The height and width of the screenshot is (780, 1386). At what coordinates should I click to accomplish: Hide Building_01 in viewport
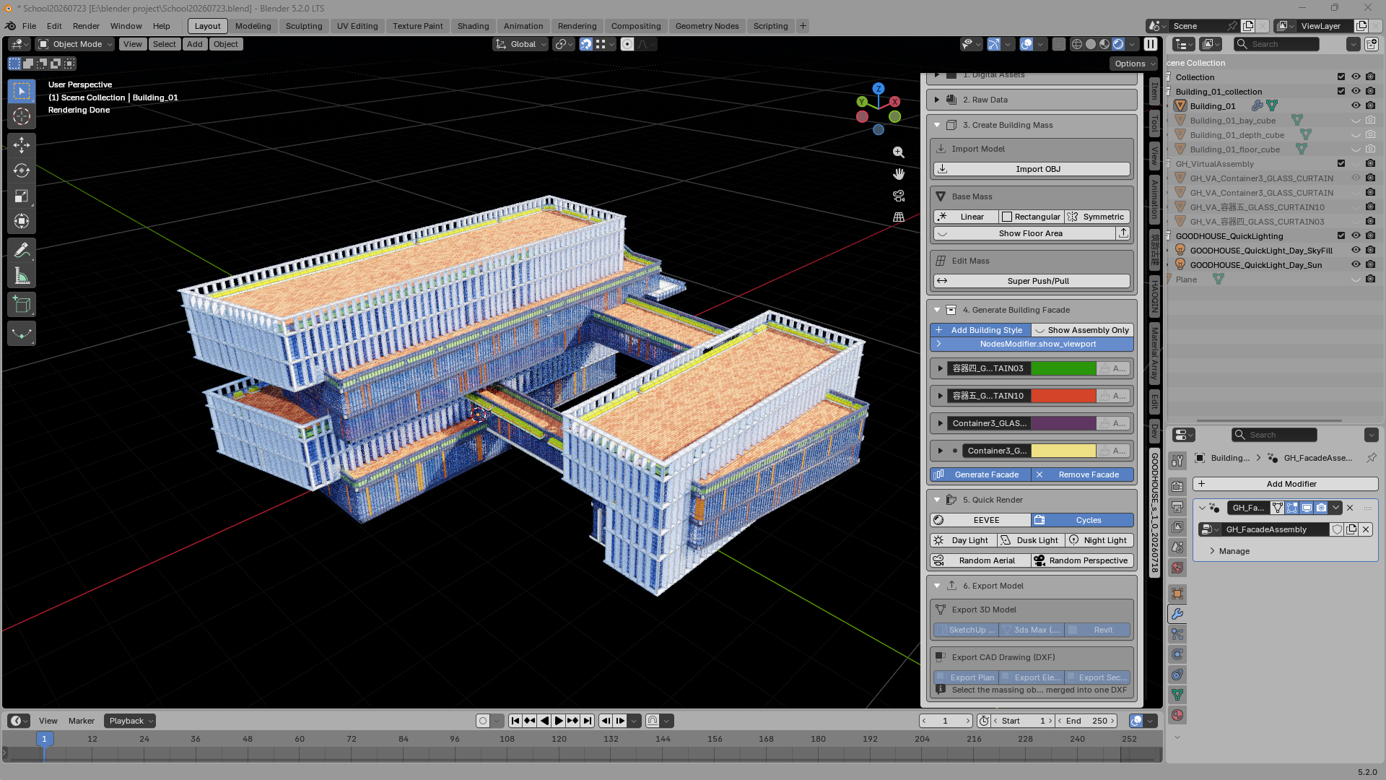click(x=1356, y=105)
